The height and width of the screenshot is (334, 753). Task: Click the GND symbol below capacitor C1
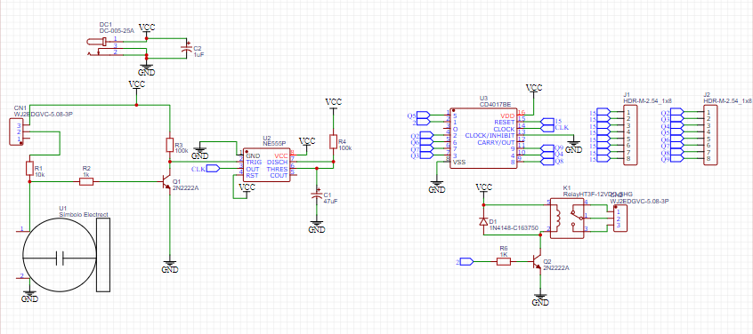click(316, 227)
